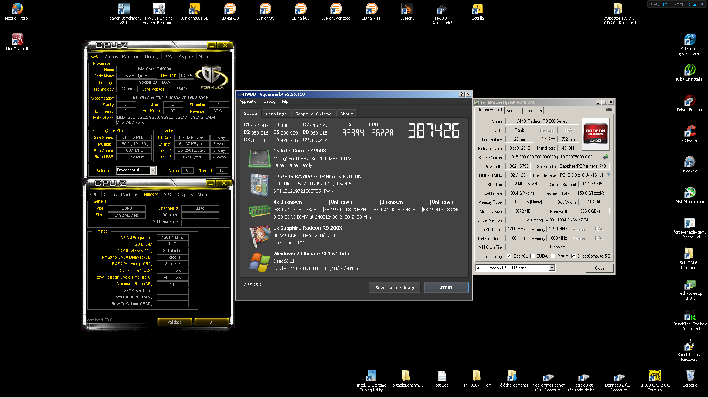Open TweakMe! desktop icon
708x398 pixels.
(690, 164)
